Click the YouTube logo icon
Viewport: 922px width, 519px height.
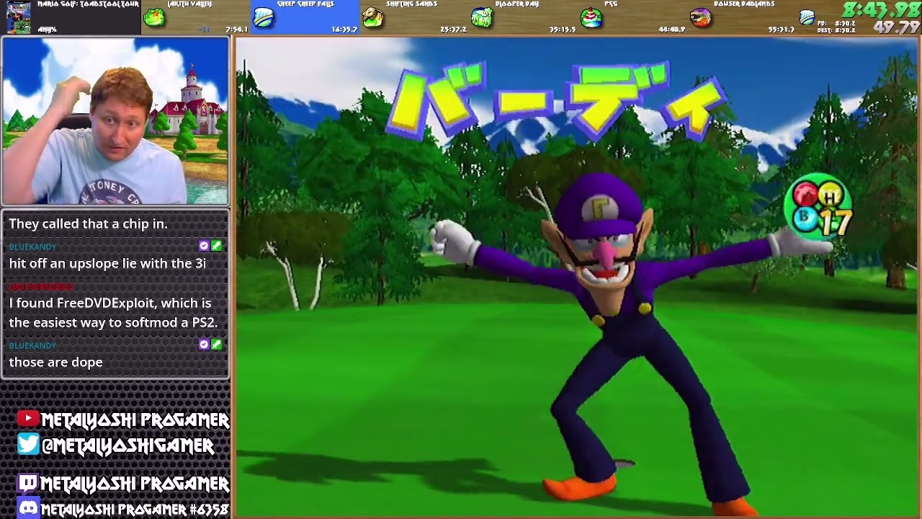[28, 418]
